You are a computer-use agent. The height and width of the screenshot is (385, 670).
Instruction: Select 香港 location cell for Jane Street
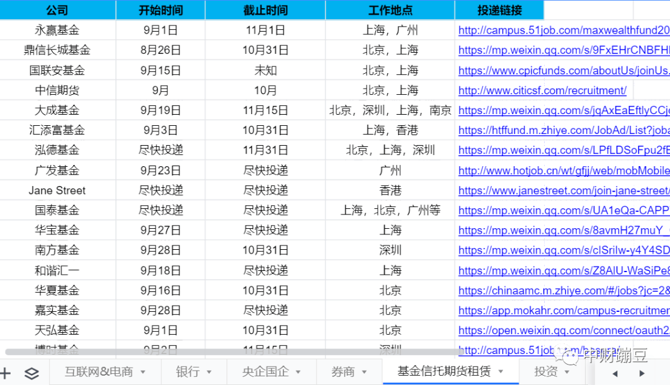[x=390, y=190]
